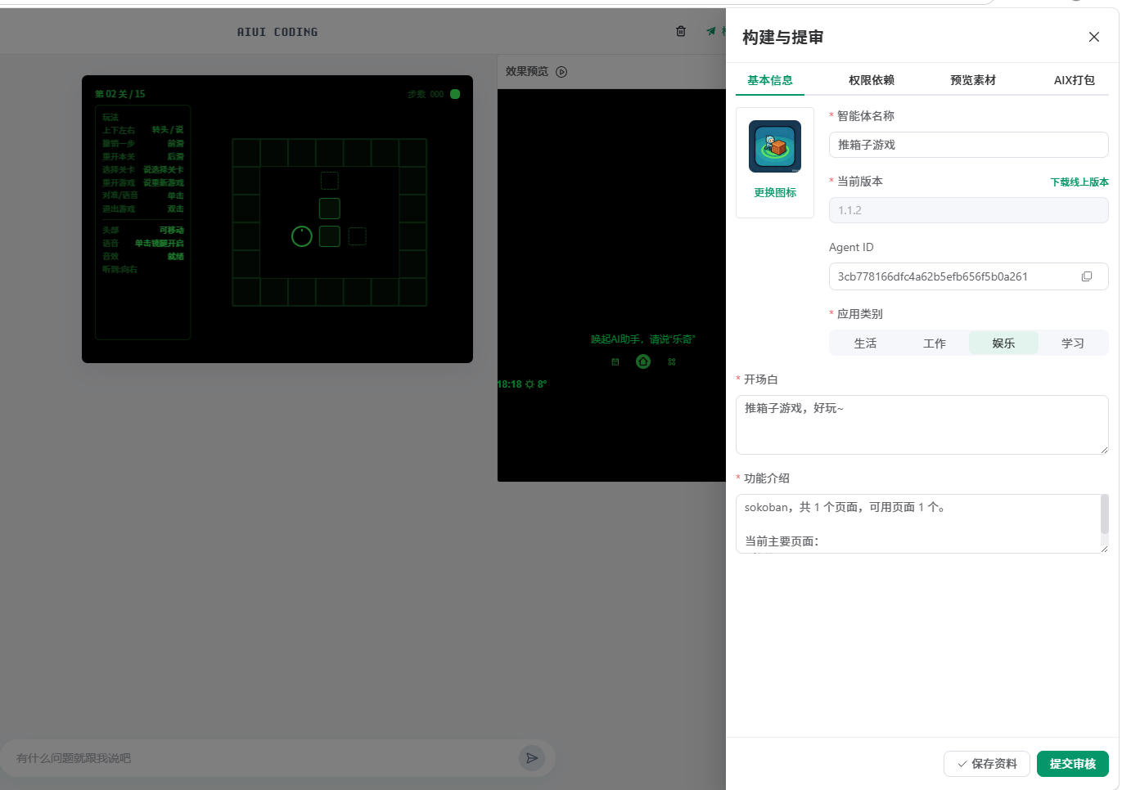Select the 娱乐 category
The image size is (1122, 790).
click(1003, 343)
